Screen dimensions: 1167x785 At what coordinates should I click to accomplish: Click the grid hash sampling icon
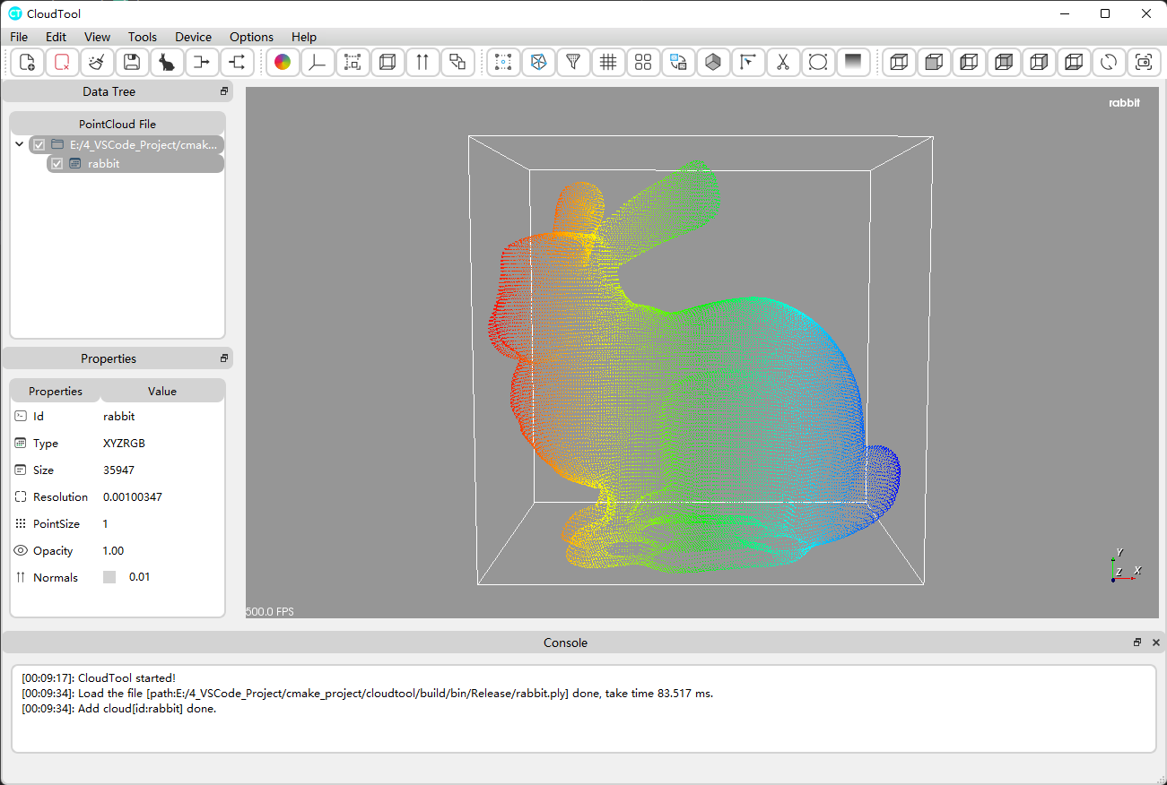tap(608, 62)
